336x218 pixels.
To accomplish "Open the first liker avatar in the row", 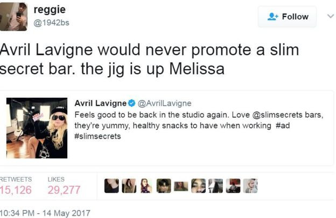I will click(x=111, y=186).
